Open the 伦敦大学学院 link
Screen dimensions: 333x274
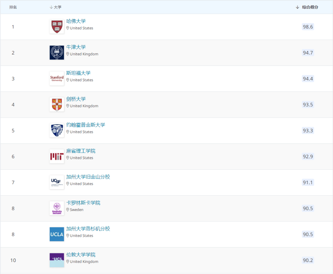pos(81,255)
